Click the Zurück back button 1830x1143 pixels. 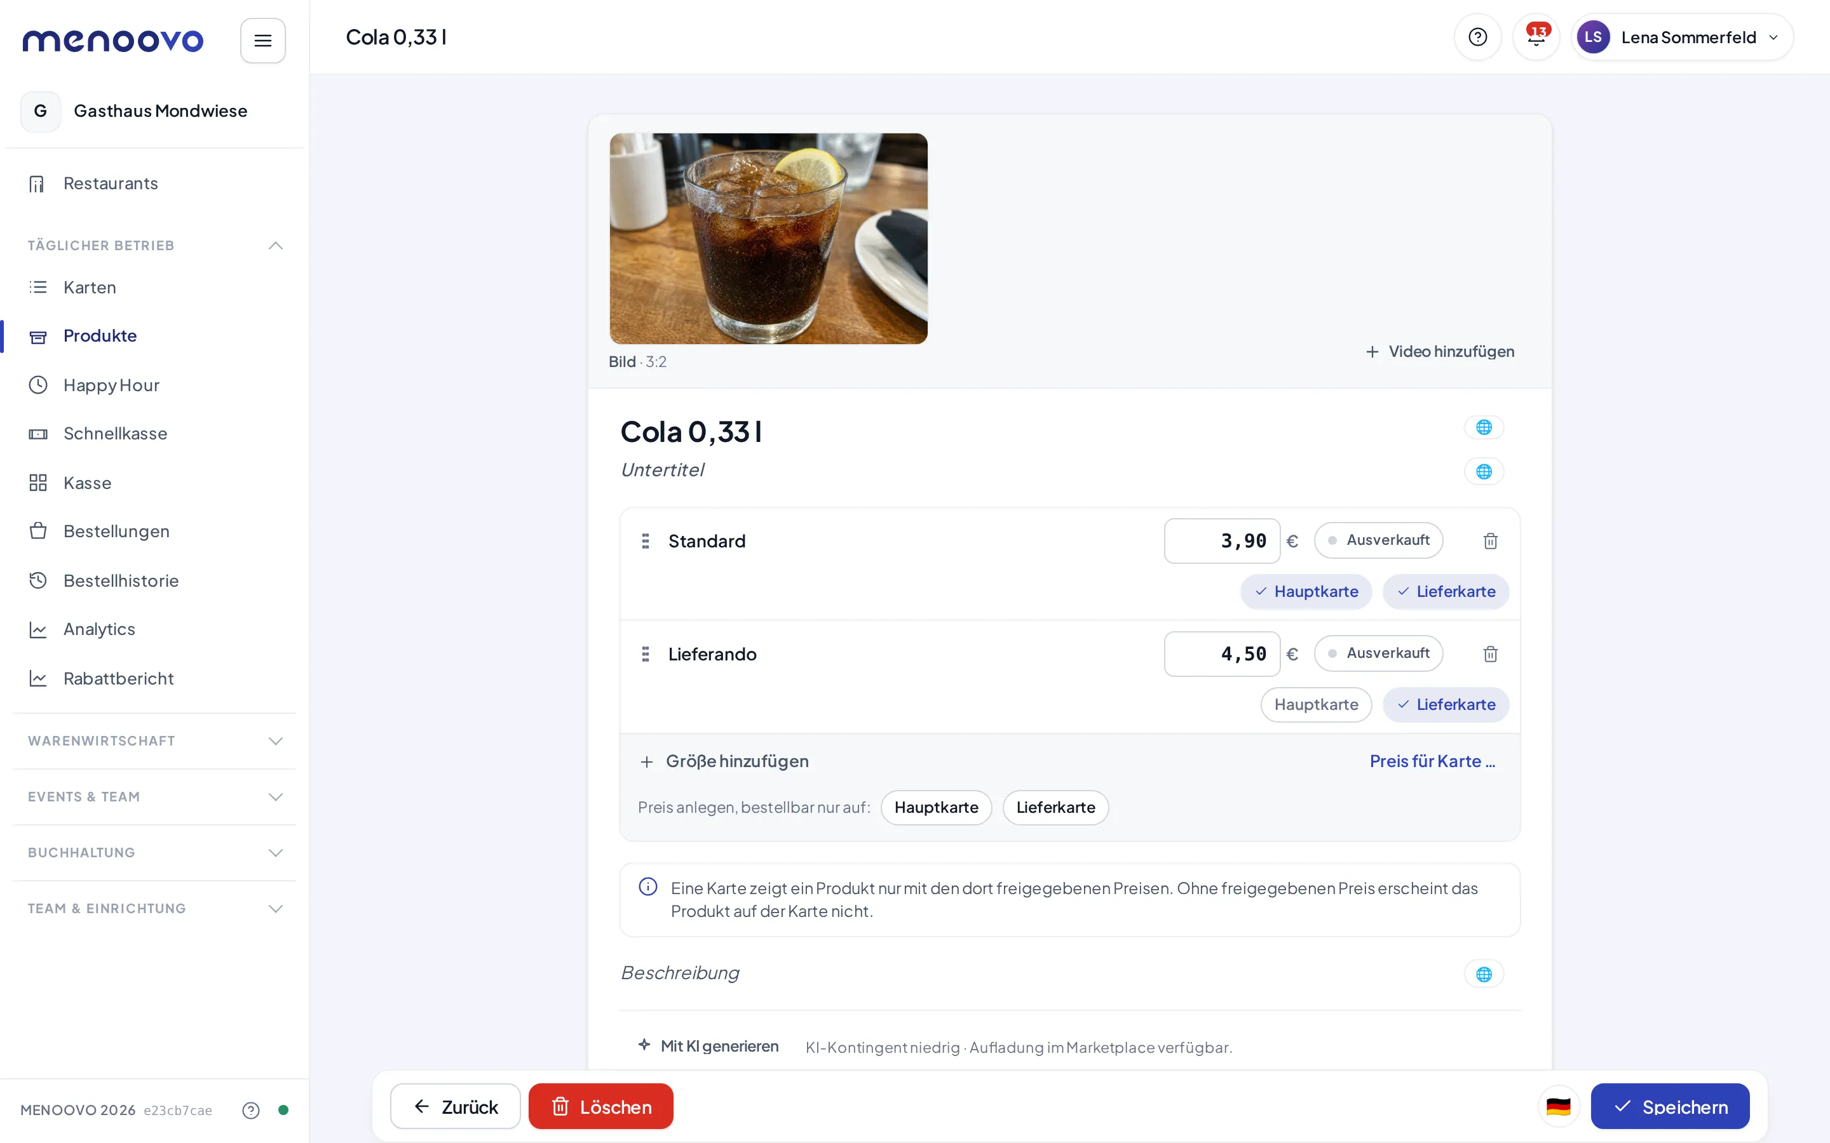point(455,1107)
